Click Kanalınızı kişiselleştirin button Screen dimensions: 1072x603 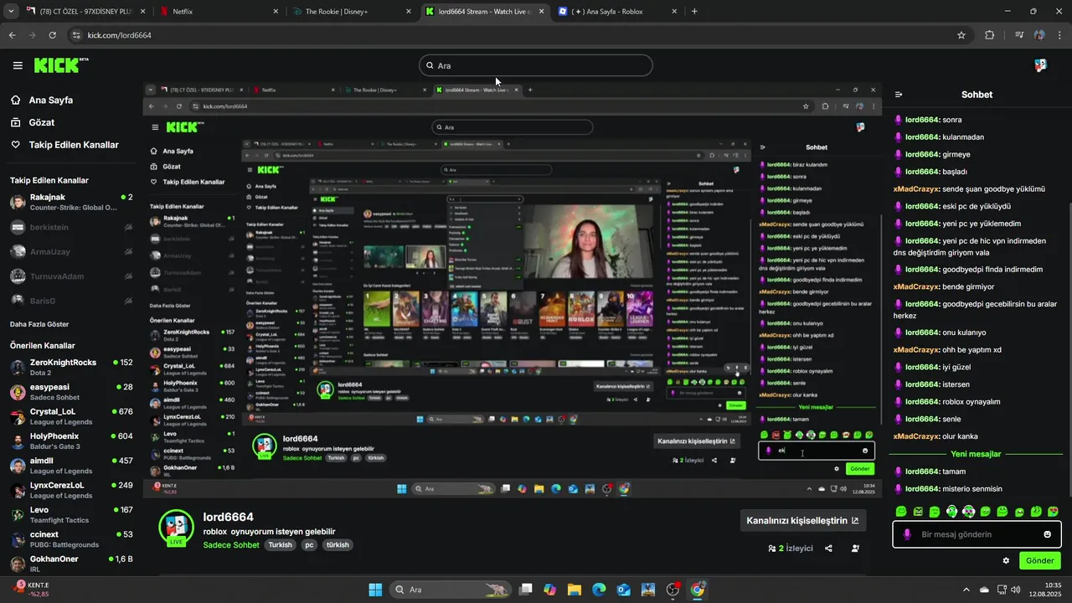(802, 520)
